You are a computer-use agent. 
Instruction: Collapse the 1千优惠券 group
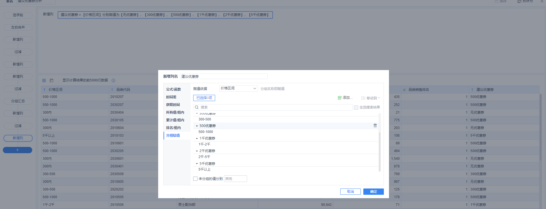pyautogui.click(x=197, y=138)
